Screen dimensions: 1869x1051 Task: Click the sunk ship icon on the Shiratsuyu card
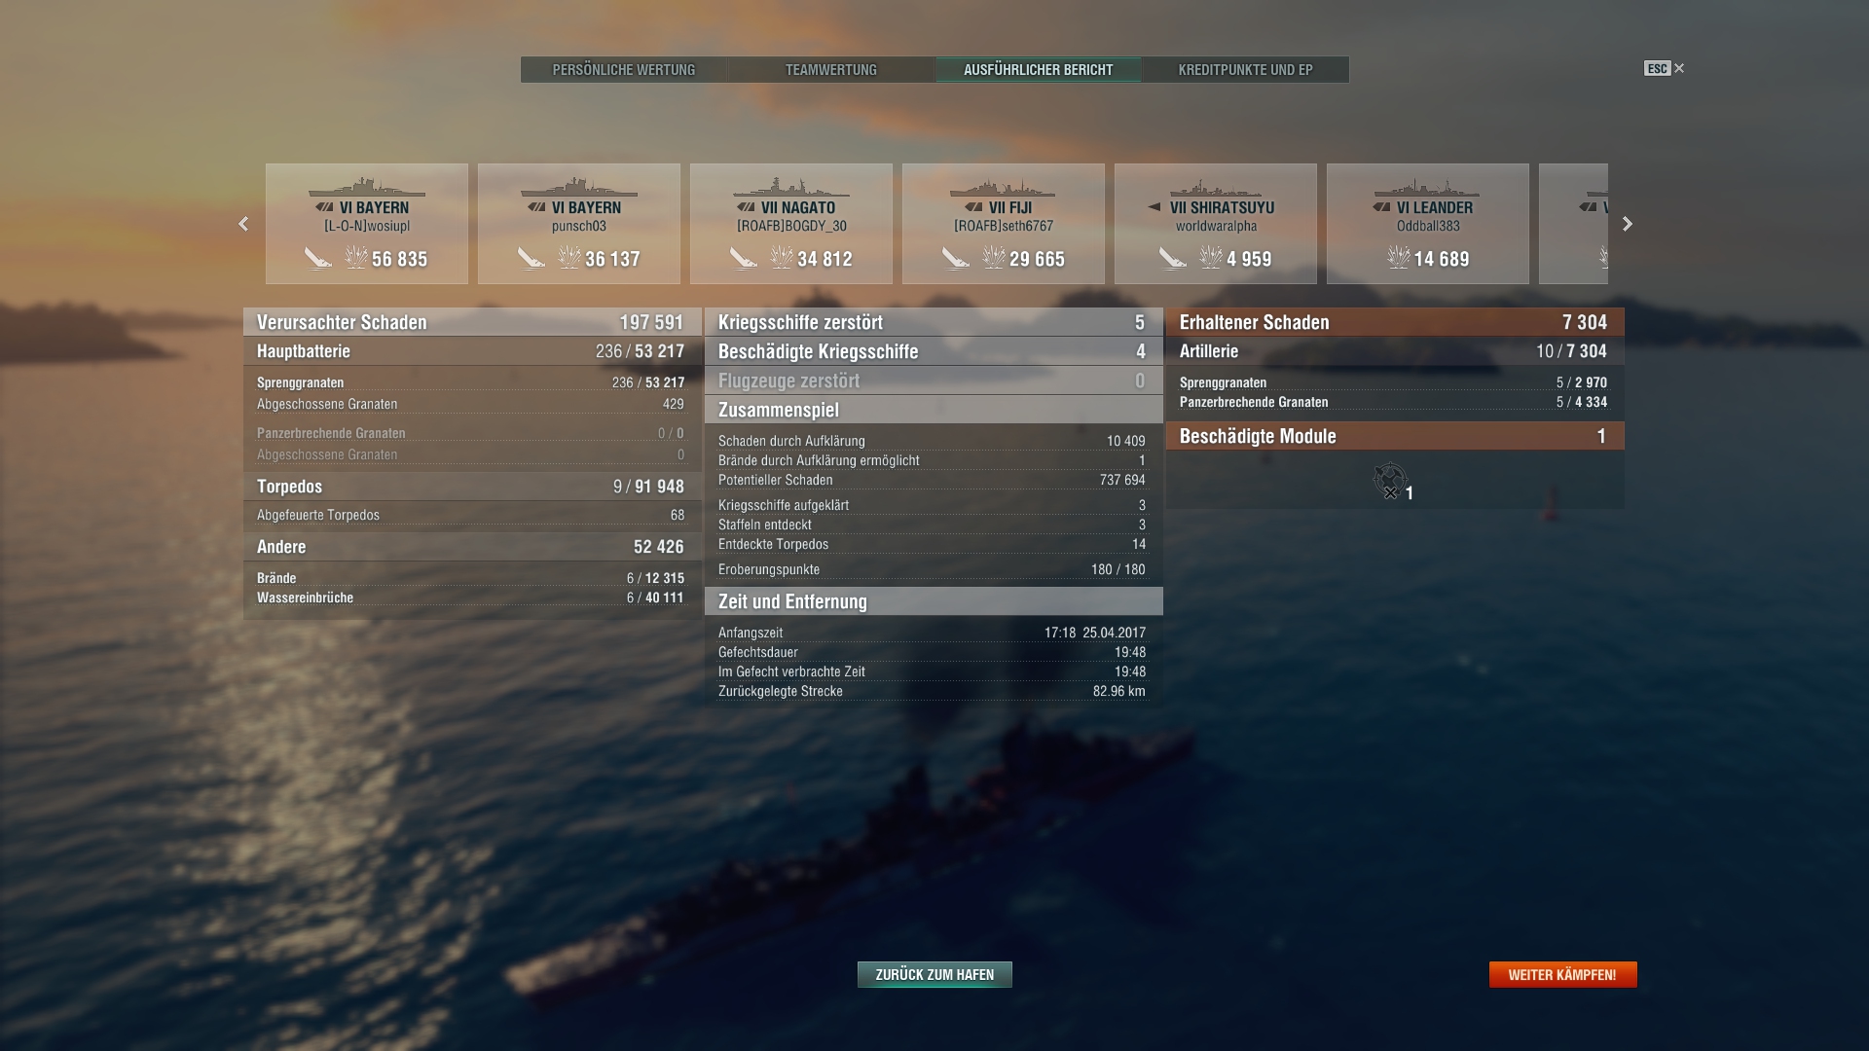tap(1173, 259)
